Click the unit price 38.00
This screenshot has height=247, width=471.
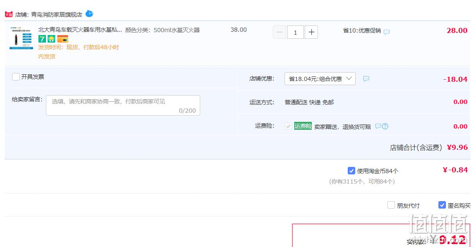point(239,30)
